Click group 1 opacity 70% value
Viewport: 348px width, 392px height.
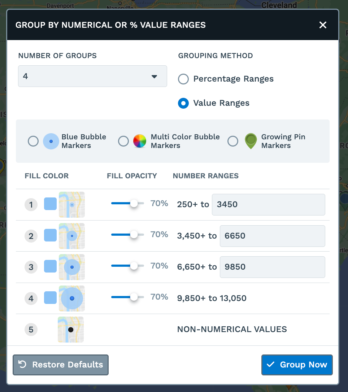[x=159, y=203]
